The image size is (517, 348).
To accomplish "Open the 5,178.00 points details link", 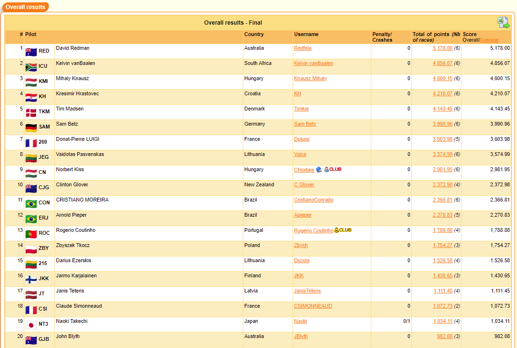I will coord(443,48).
